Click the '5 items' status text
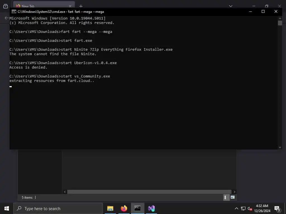 click(x=27, y=198)
